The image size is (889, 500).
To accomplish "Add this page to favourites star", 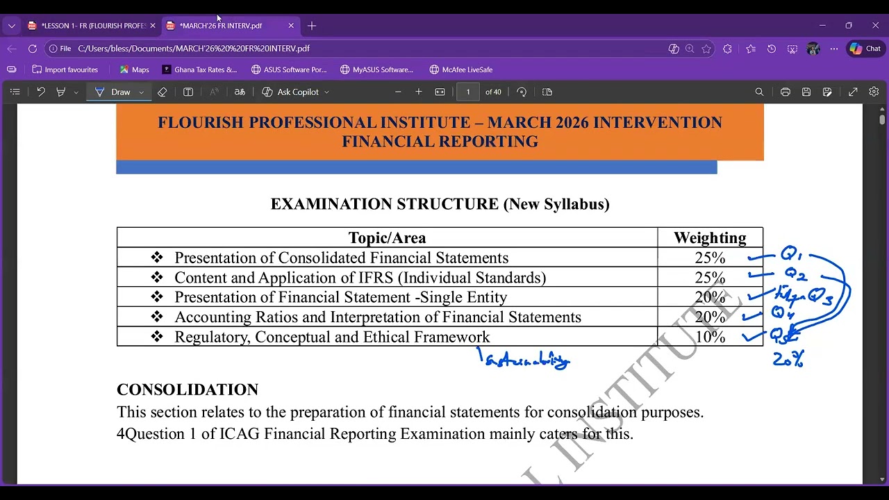I will [x=706, y=49].
